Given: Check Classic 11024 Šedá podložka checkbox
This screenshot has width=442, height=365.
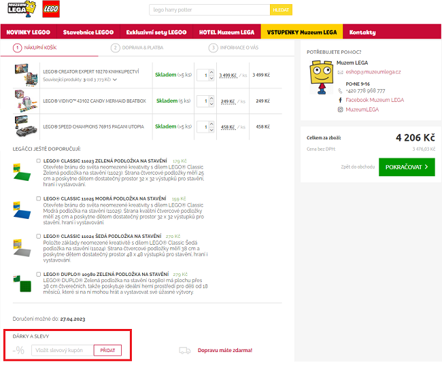Looking at the screenshot, I should (38, 236).
